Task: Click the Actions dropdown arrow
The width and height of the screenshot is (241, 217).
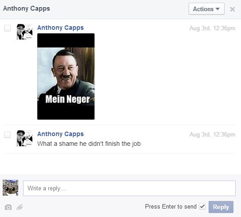Action: coord(217,9)
